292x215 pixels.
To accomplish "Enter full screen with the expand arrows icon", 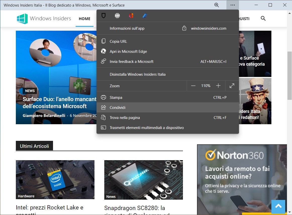I will [x=232, y=86].
